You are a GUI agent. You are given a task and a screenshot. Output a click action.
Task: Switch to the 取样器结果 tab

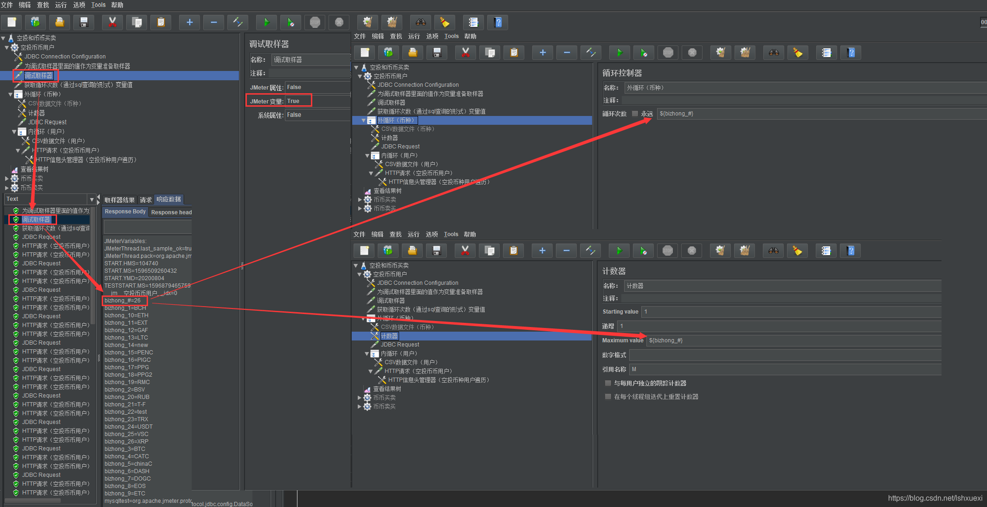(x=119, y=200)
